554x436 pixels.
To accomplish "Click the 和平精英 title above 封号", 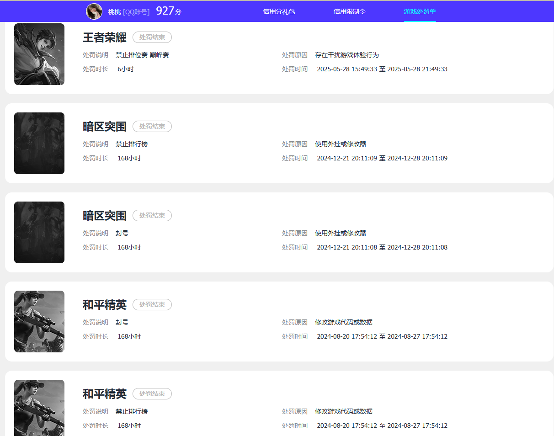I will tap(105, 305).
